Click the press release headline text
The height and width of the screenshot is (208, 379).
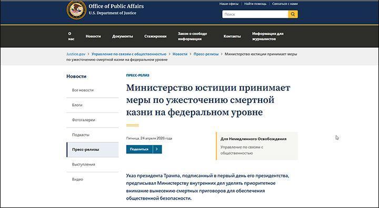tap(208, 100)
